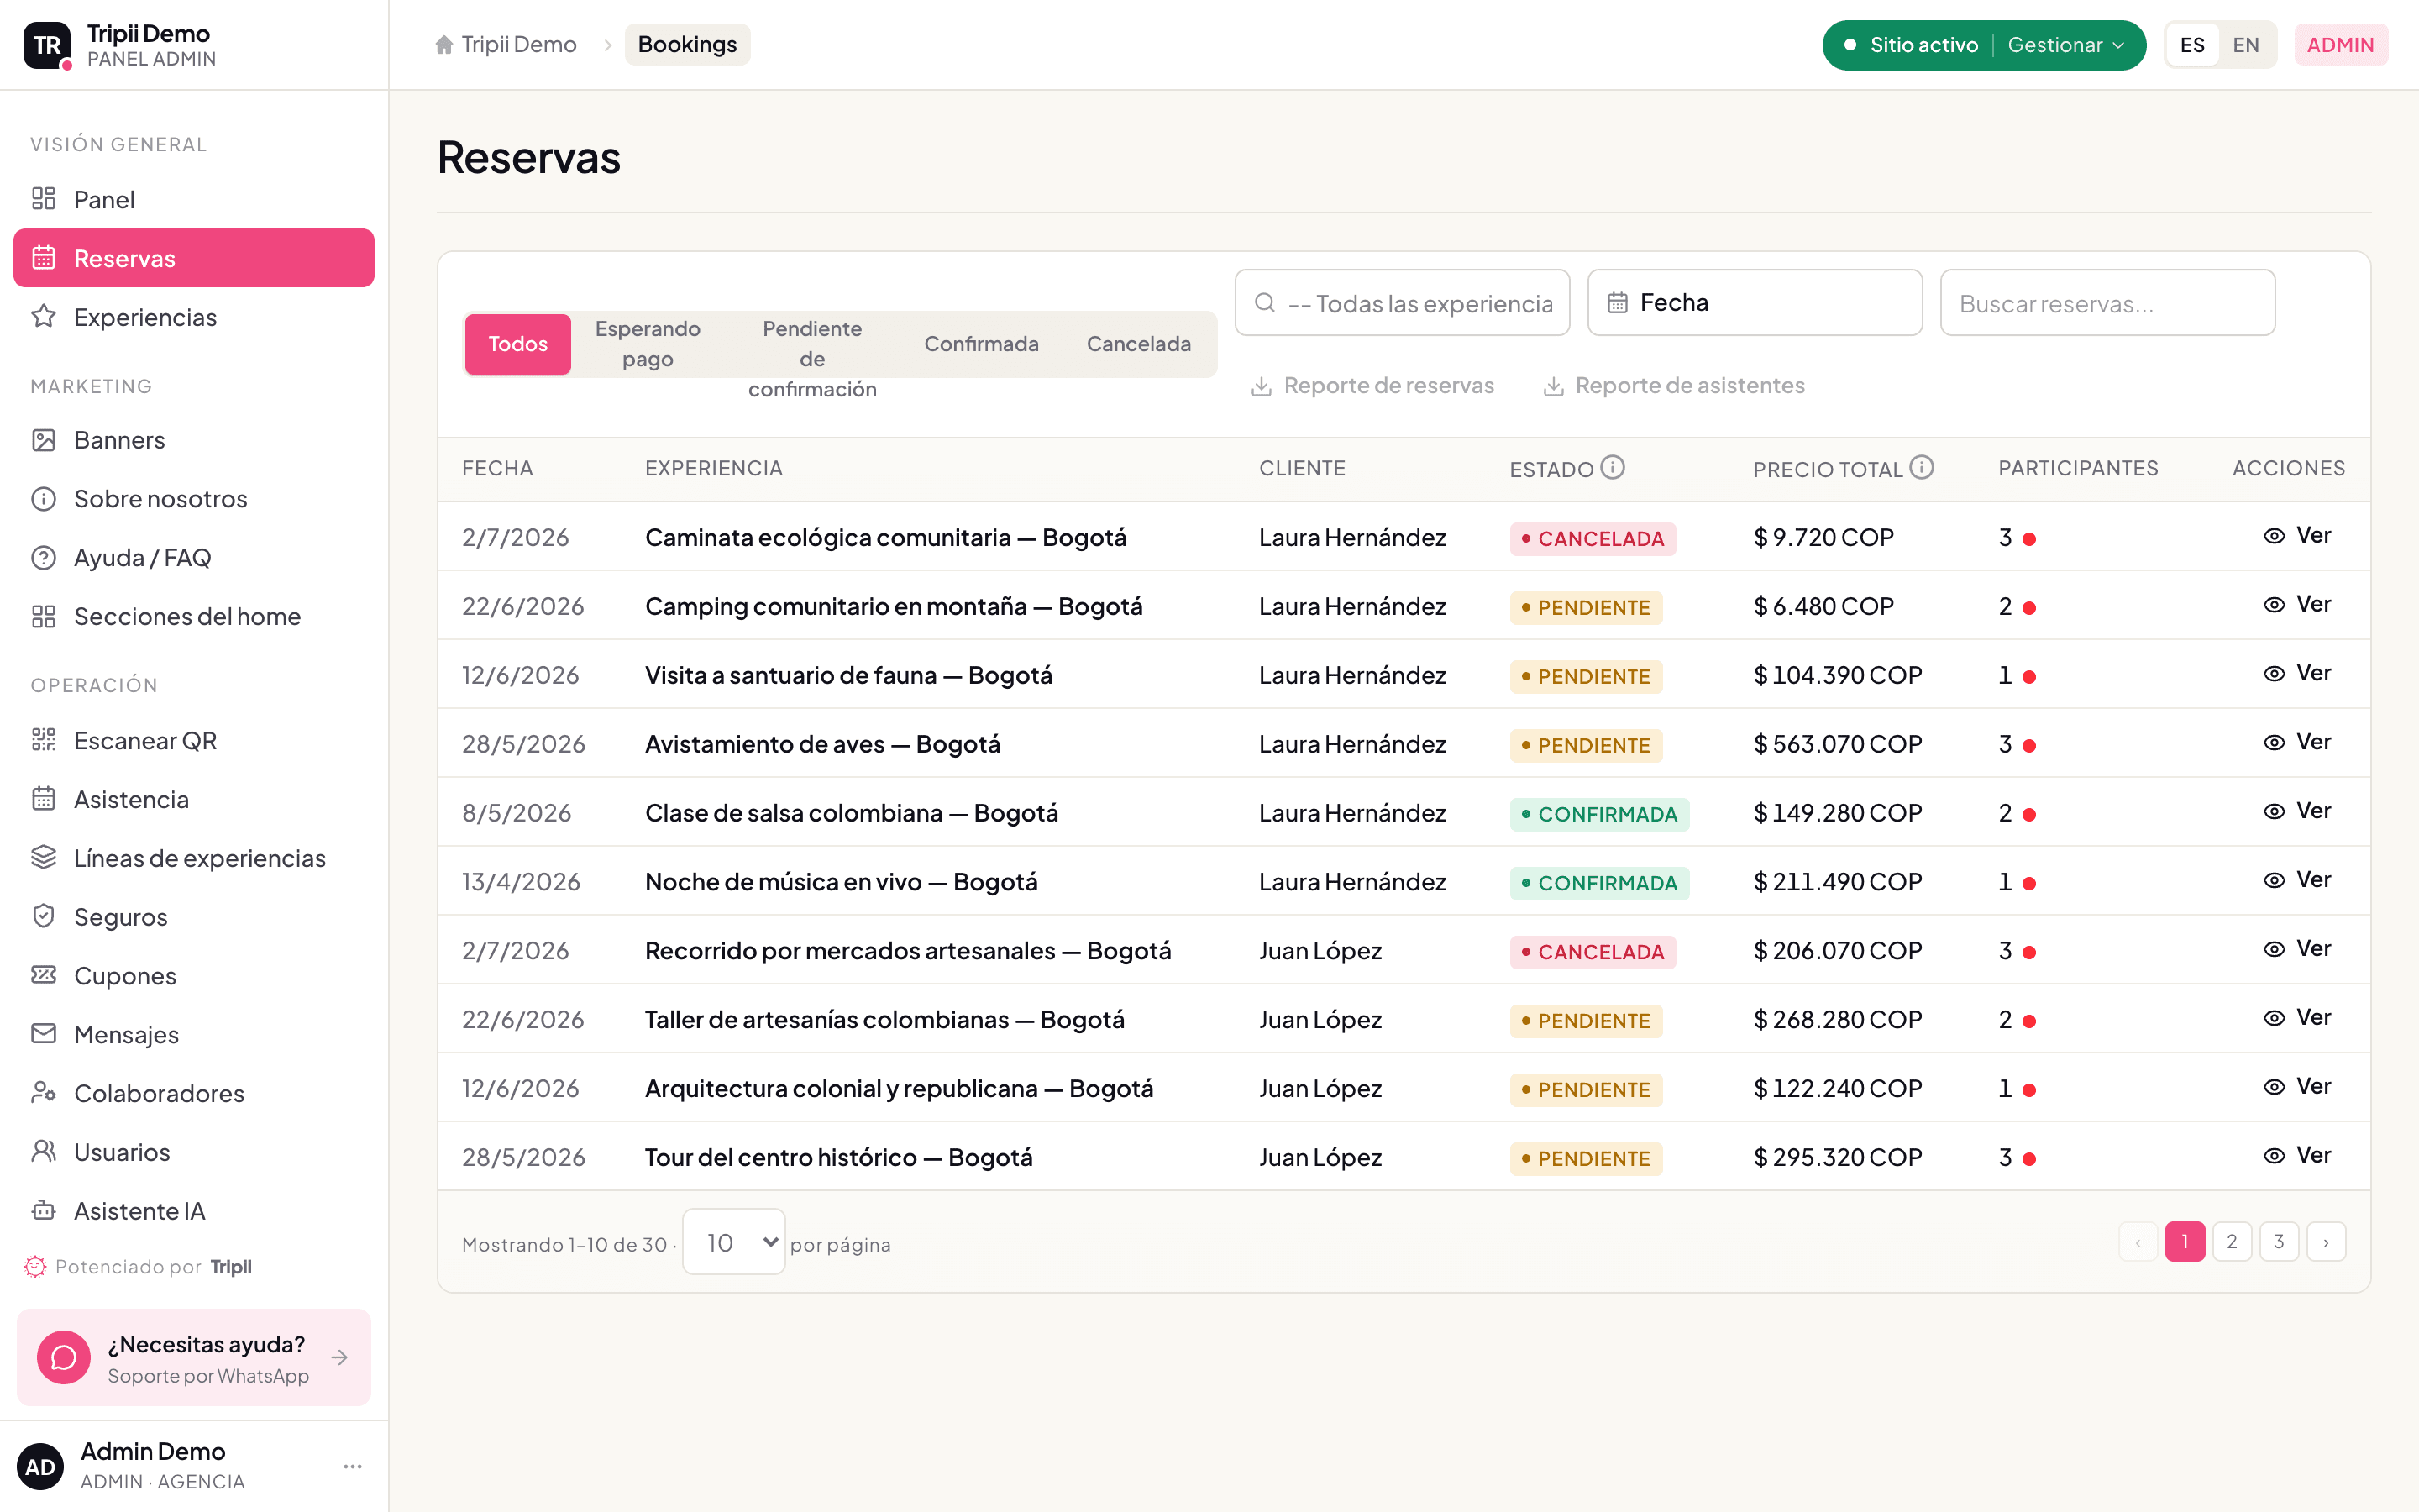Click the Estado column info icon
2419x1512 pixels.
pos(1613,468)
